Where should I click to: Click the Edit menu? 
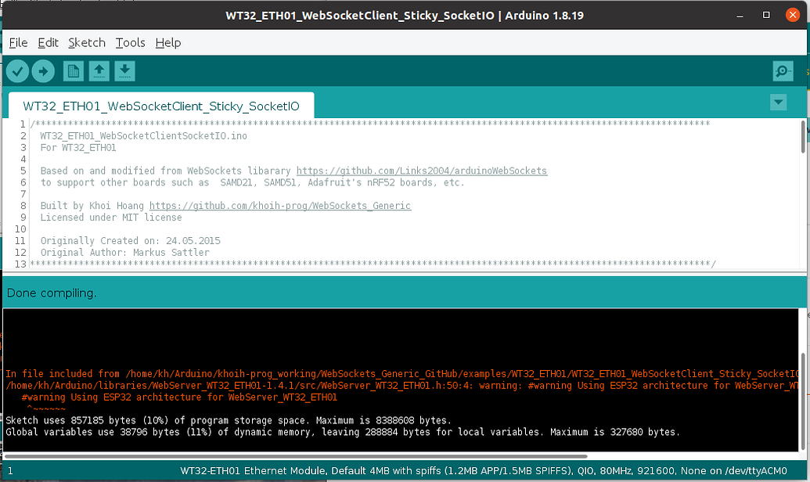[x=48, y=42]
